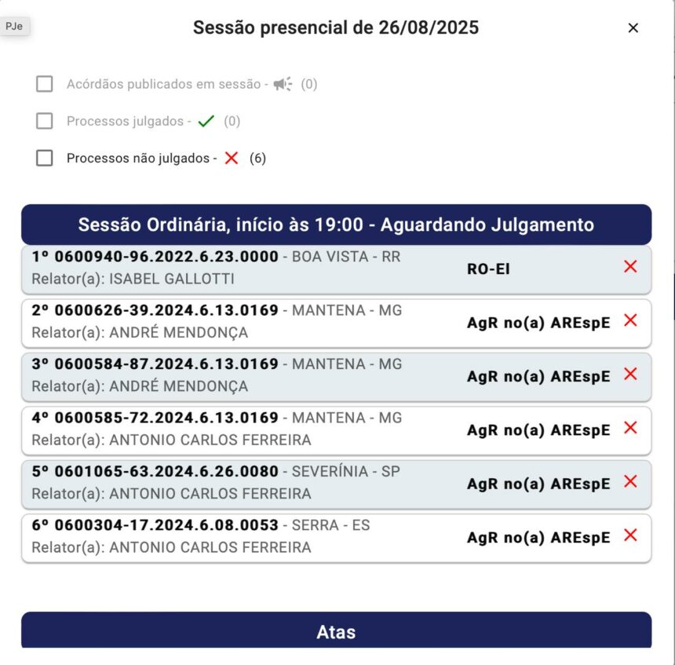This screenshot has height=665, width=675.
Task: Collapse the Sessão Ordinária section header
Action: point(337,225)
